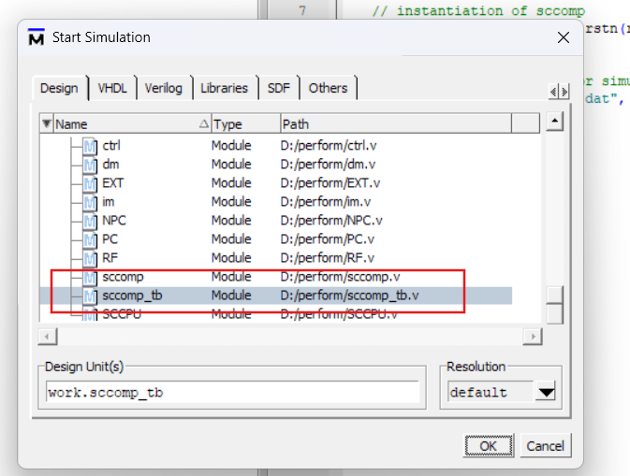630x476 pixels.
Task: Open the Verilog tab
Action: [164, 88]
